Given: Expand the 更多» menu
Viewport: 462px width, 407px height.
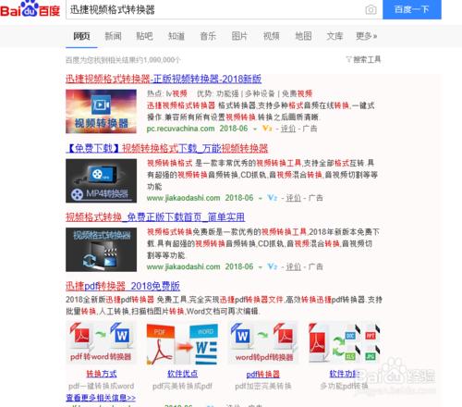Looking at the screenshot, I should [367, 36].
